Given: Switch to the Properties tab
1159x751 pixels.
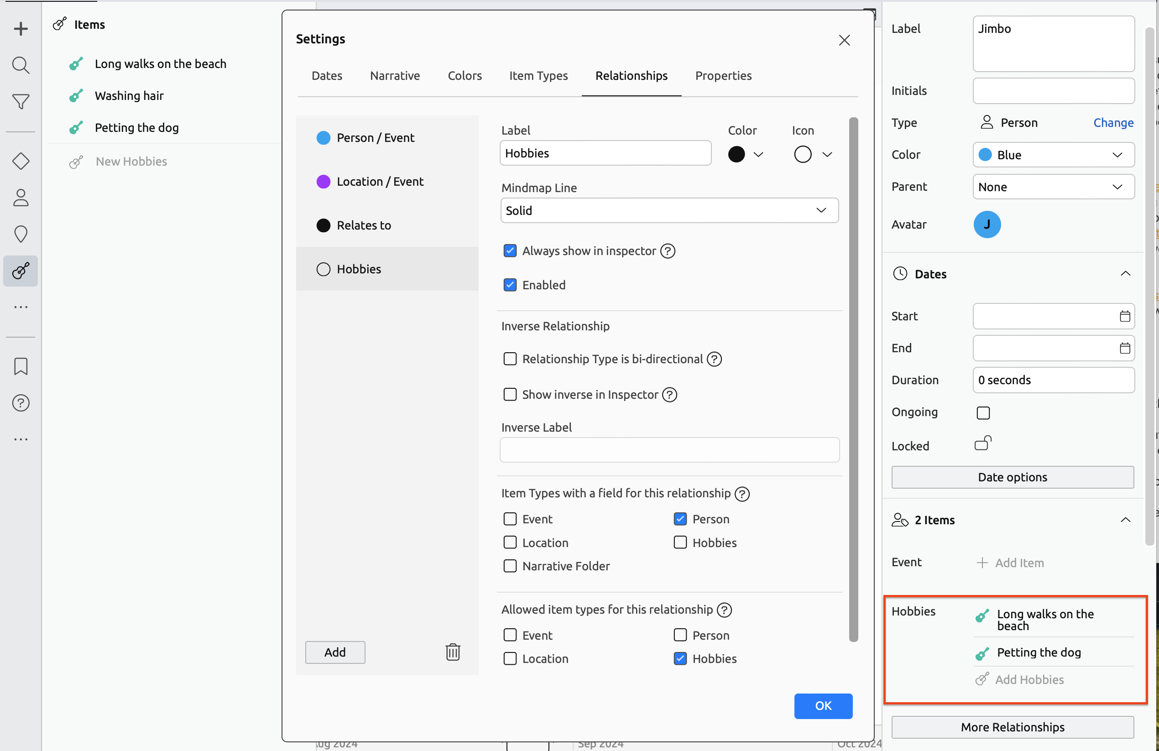Looking at the screenshot, I should coord(723,75).
